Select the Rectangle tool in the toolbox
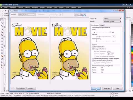This screenshot has width=133, height=100. [x=2, y=38]
